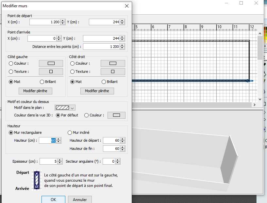Viewport: 267px width, 203px height.
Task: Select right side Couleur radio button
Action: pyautogui.click(x=72, y=63)
